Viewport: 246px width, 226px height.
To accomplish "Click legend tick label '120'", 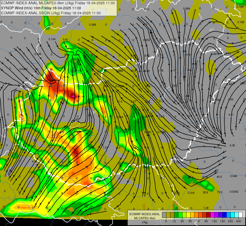I will 214,221.
